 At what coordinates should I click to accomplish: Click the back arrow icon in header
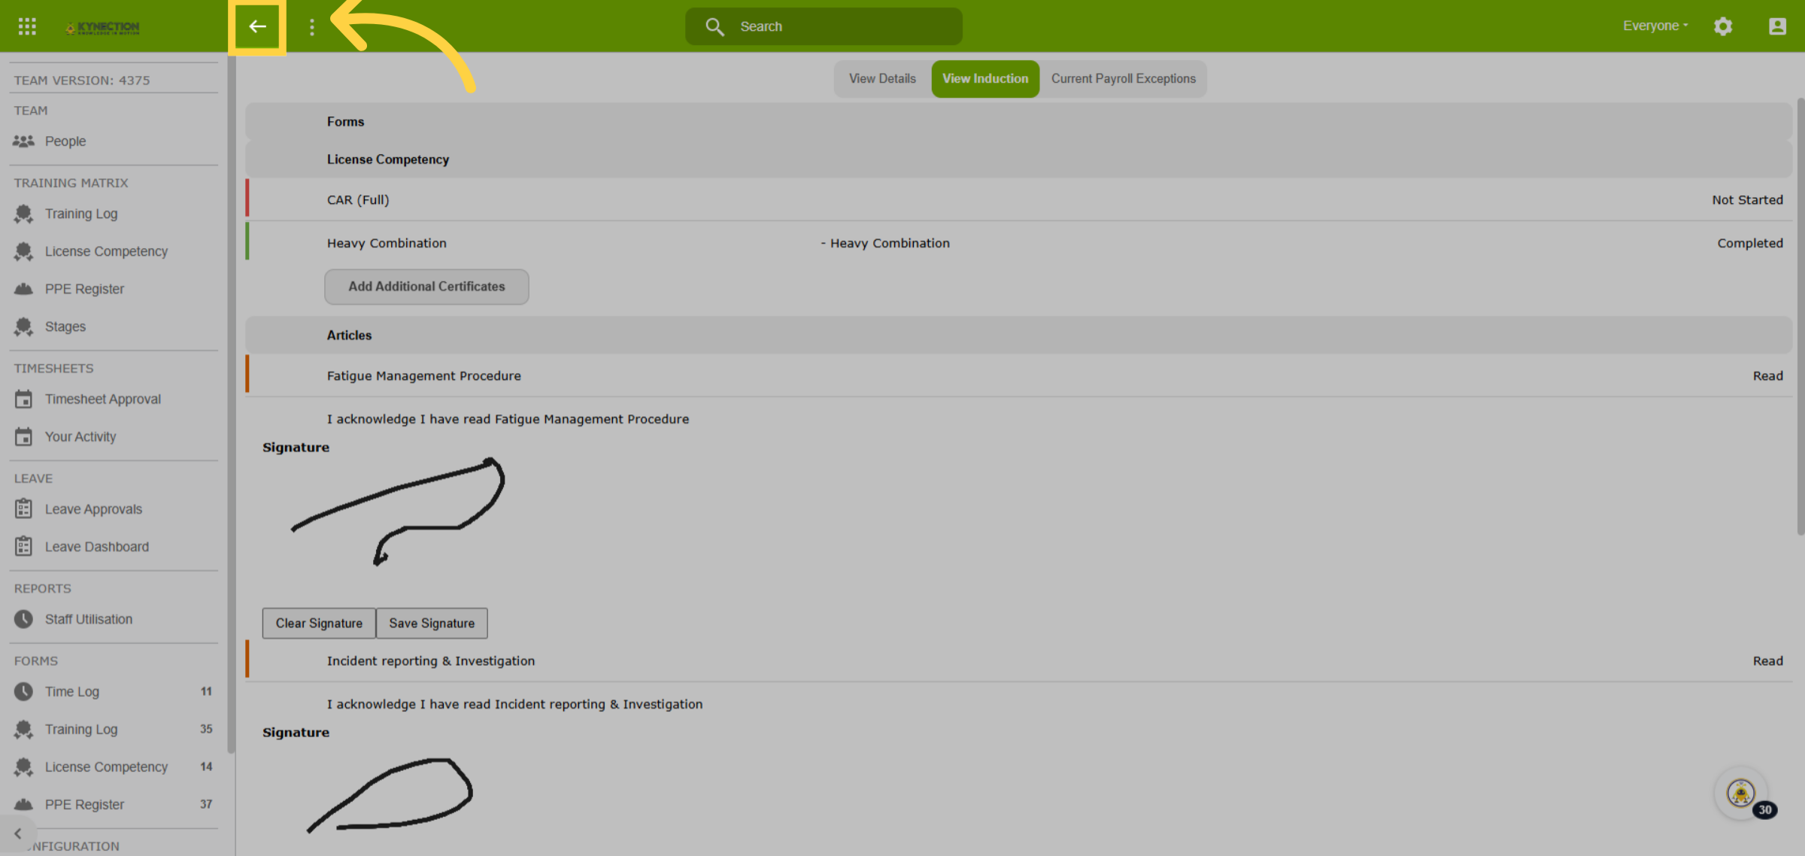[x=257, y=27]
